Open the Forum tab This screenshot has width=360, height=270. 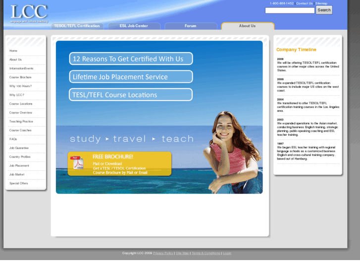tap(191, 26)
